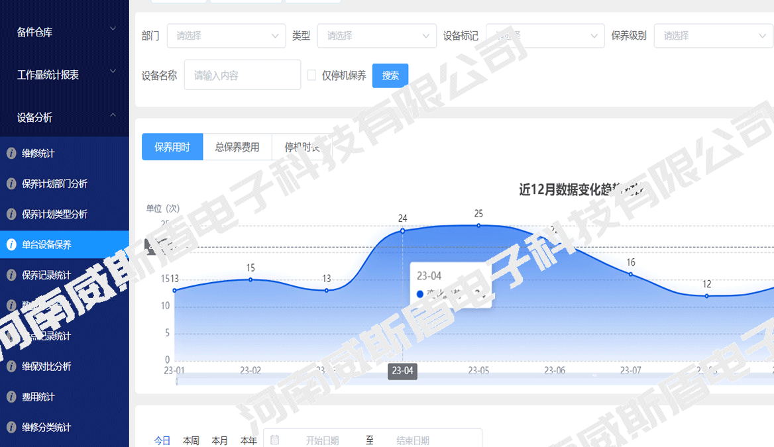Image resolution: width=774 pixels, height=447 pixels.
Task: Click the 搜索 button
Action: [x=390, y=75]
